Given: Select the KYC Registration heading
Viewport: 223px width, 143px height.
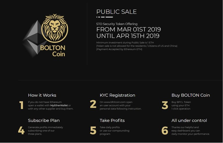Looking at the screenshot, I should point(118,95).
